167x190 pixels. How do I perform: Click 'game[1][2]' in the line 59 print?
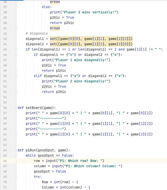coord(140,124)
